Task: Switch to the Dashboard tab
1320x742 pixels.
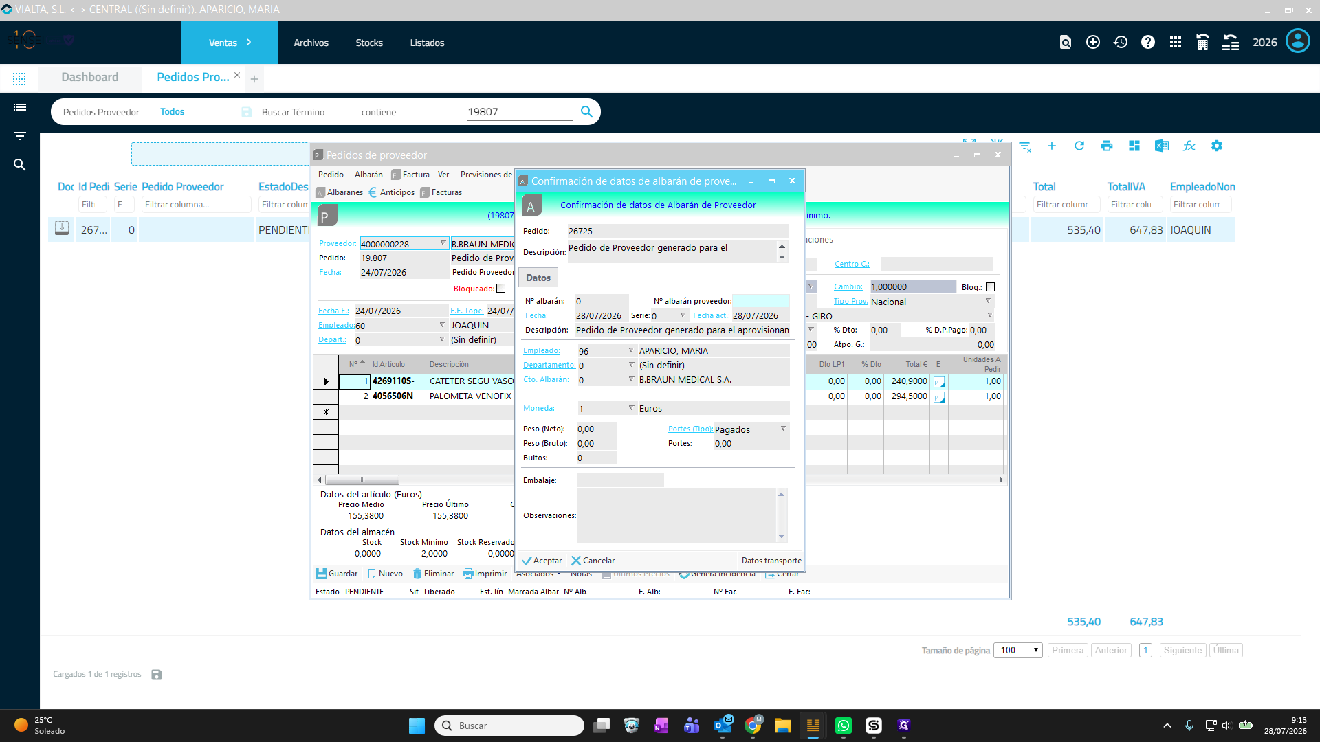Action: 90,77
